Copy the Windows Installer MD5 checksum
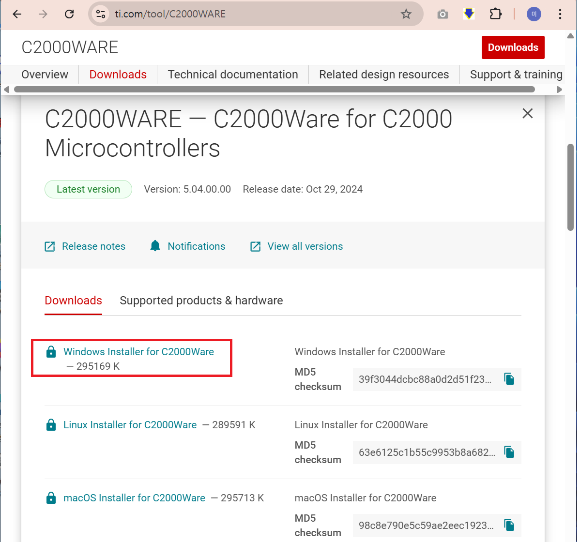Image resolution: width=580 pixels, height=542 pixels. pos(509,379)
